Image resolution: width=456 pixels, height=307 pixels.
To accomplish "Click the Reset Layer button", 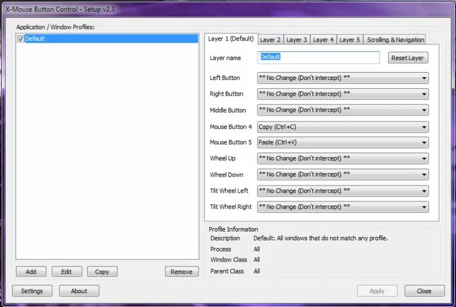I will point(408,57).
